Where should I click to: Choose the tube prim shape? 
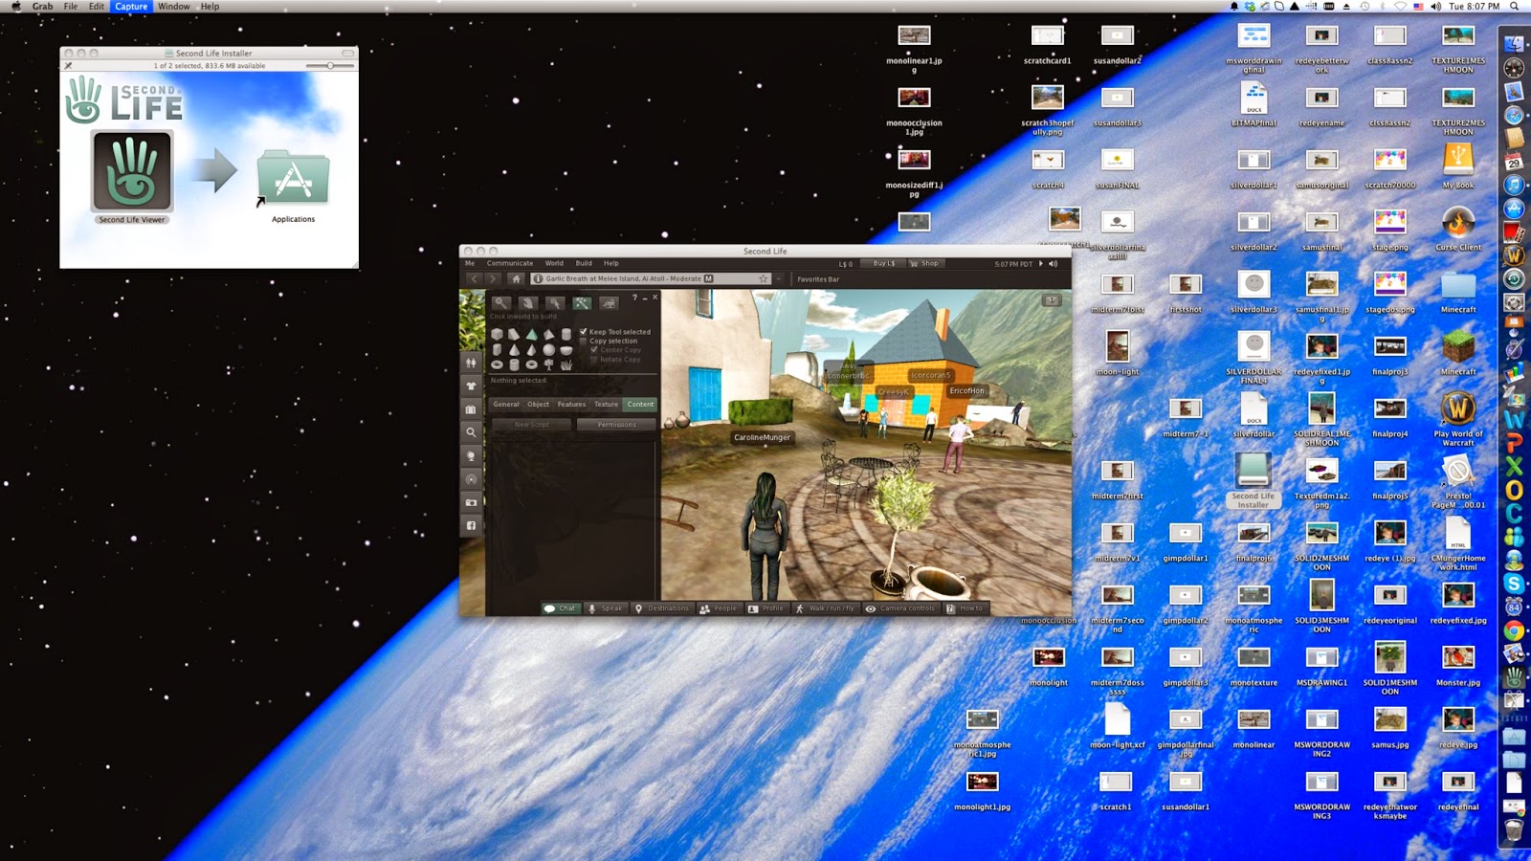point(514,364)
